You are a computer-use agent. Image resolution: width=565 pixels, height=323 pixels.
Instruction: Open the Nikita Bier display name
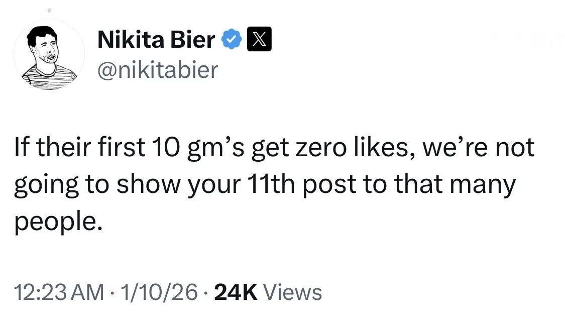[156, 40]
